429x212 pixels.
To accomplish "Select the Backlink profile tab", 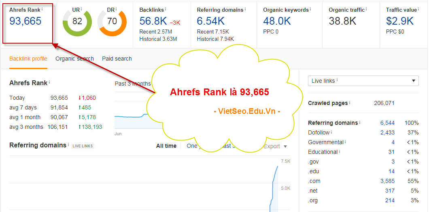I will (x=28, y=59).
